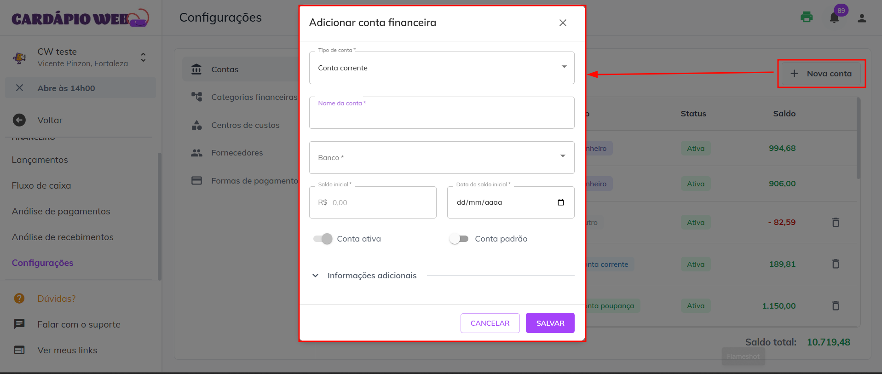This screenshot has height=374, width=882.
Task: Open Lançamentos in the sidebar
Action: 40,160
